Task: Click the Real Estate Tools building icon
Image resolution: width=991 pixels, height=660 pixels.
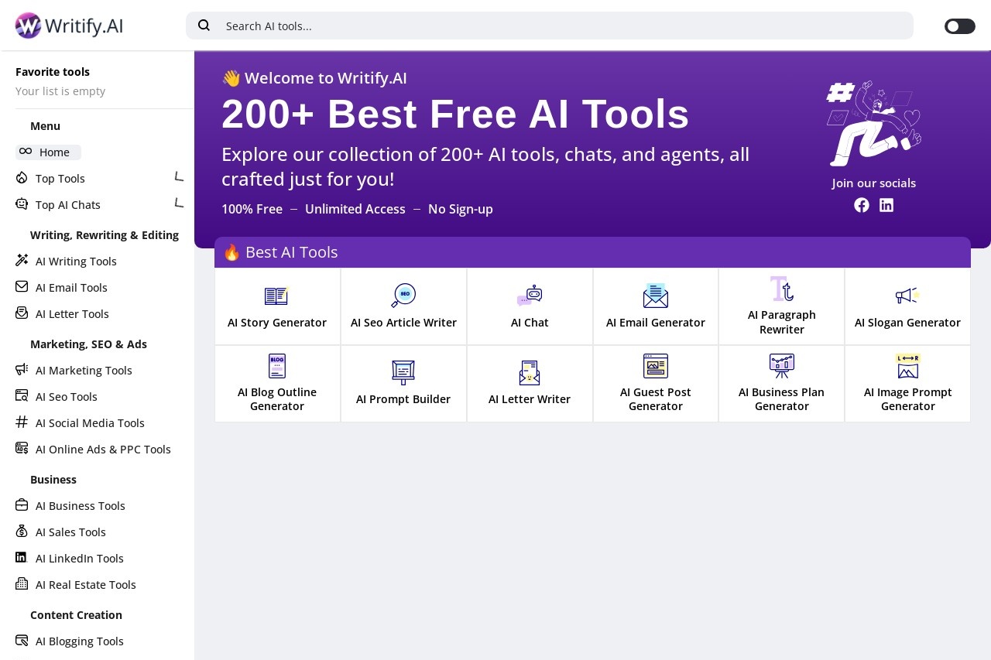Action: pos(22,583)
